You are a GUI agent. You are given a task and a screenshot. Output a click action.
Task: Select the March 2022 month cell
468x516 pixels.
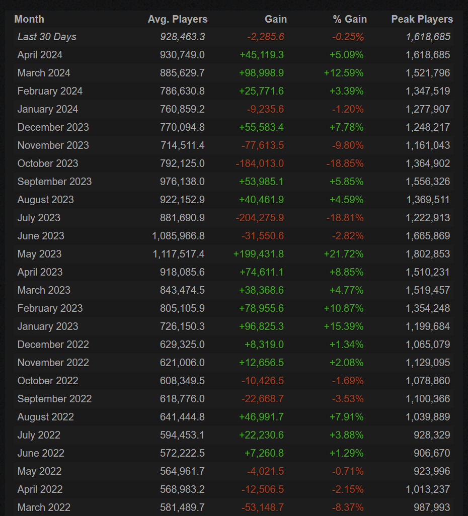(x=44, y=507)
